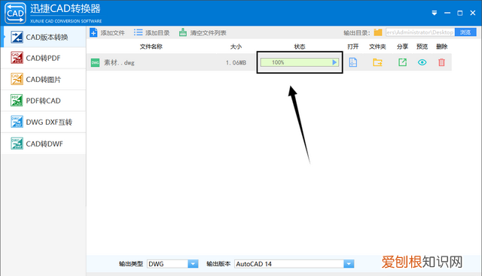Open the converted 素材.dwg file icon
482x276 pixels.
(x=353, y=62)
